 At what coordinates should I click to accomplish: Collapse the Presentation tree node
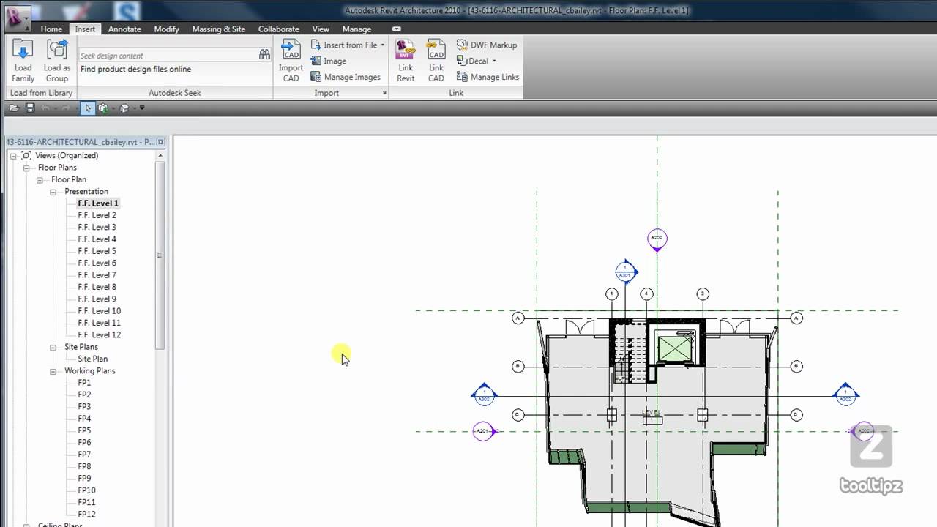(53, 192)
